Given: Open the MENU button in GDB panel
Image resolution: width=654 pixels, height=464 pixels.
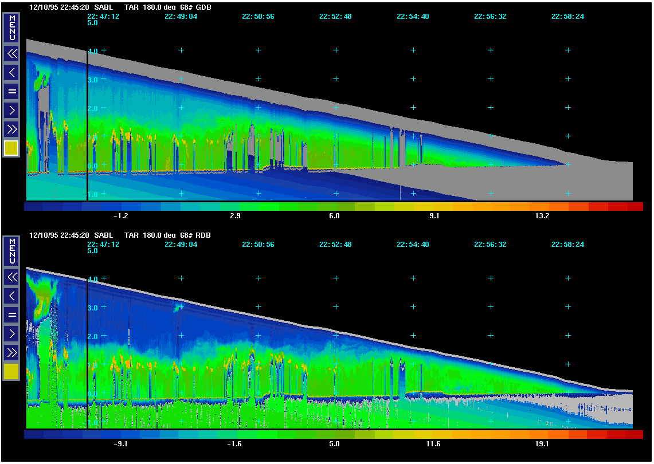Looking at the screenshot, I should click(x=11, y=28).
